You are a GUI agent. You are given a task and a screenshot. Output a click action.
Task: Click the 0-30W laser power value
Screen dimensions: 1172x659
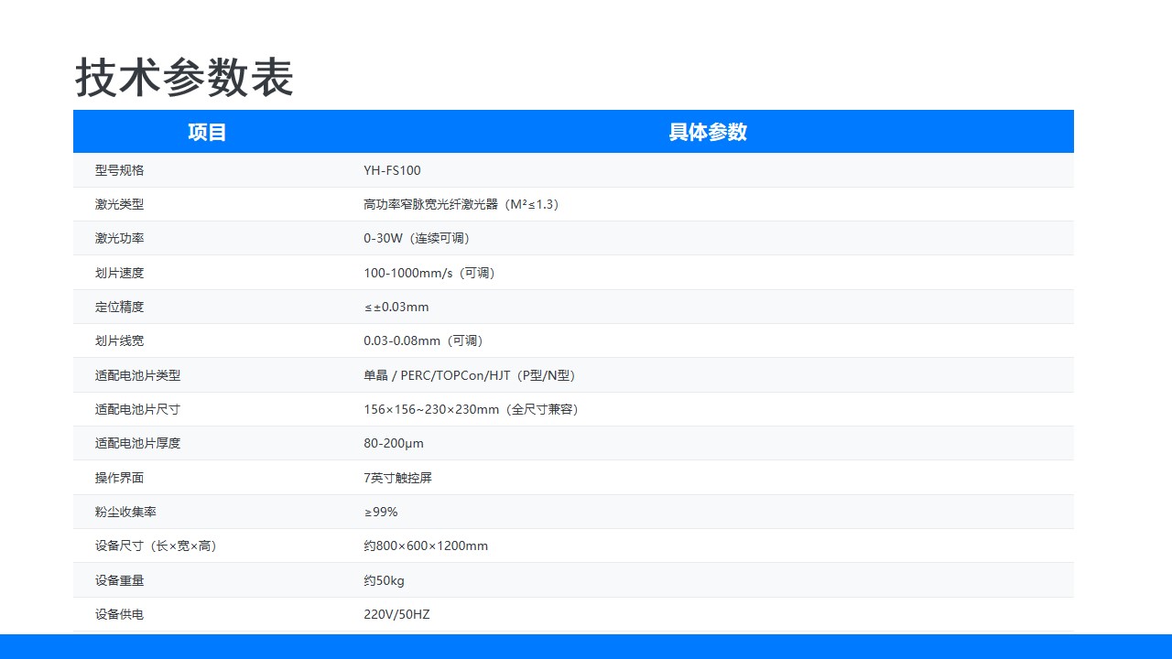click(x=416, y=238)
